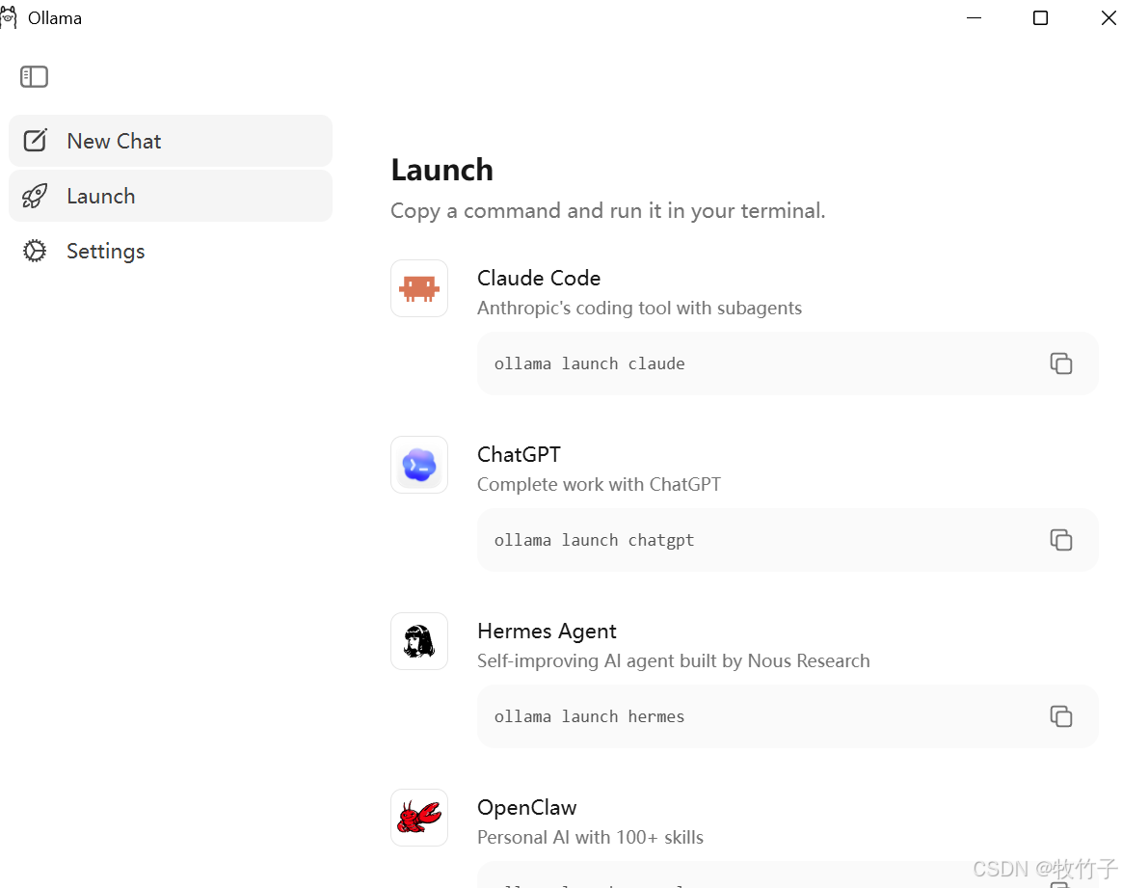Click the OpenClaw lobster icon
The image size is (1122, 888).
(419, 818)
